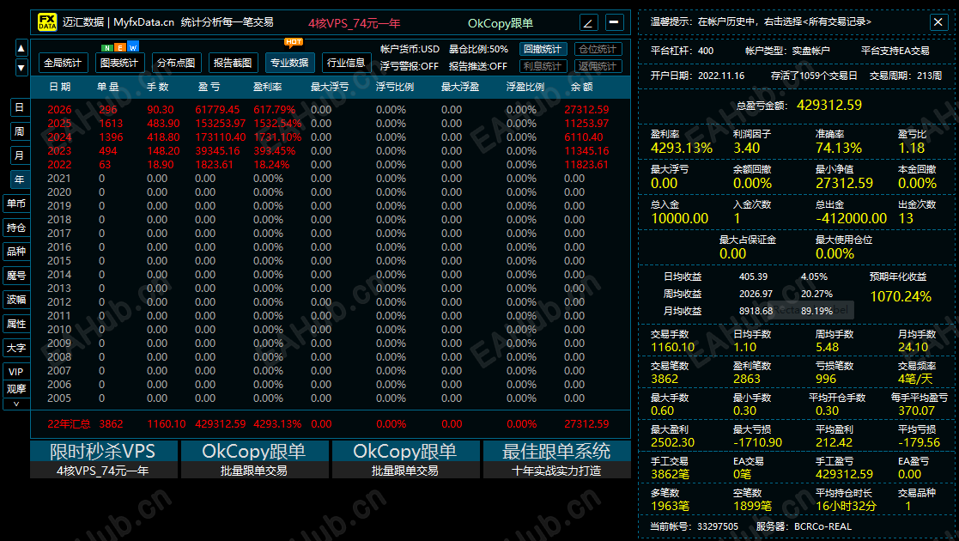Open VIP sidebar item
959x541 pixels.
click(16, 372)
